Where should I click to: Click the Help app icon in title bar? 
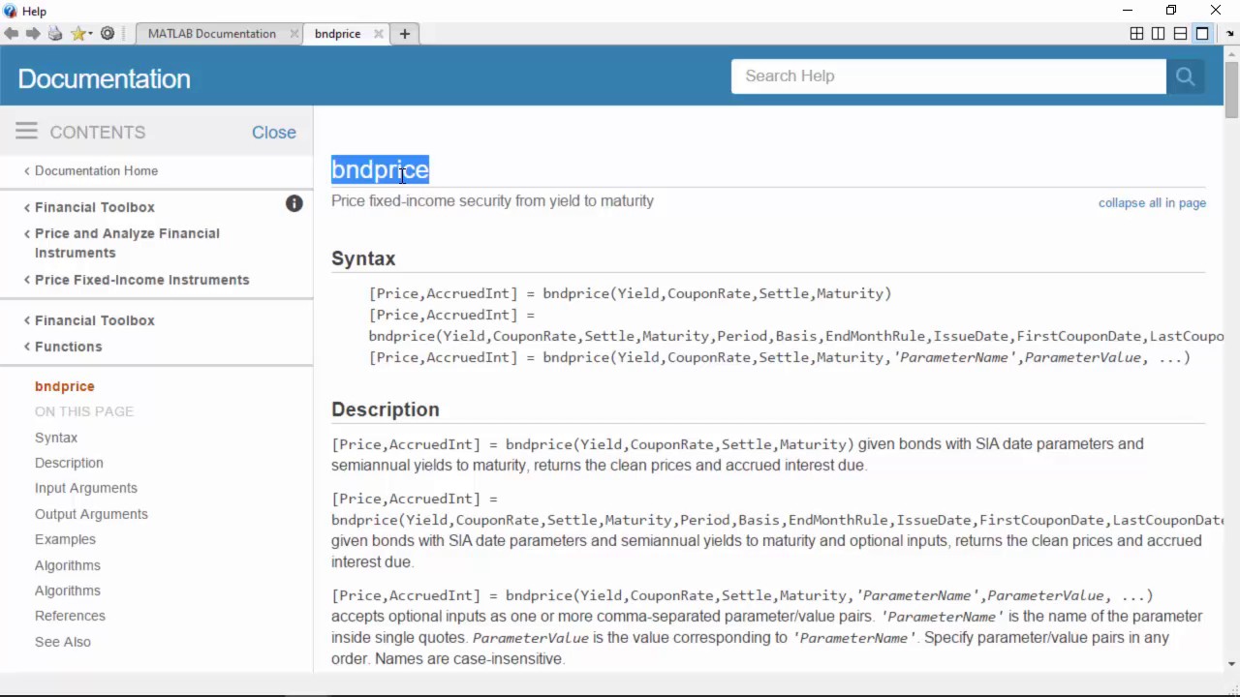(11, 11)
